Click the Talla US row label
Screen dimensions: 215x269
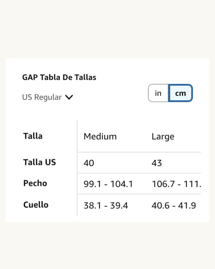[39, 162]
